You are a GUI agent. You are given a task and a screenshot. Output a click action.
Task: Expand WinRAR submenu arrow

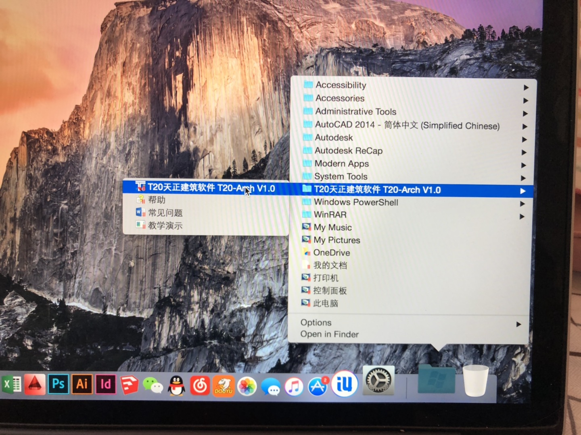pos(522,217)
